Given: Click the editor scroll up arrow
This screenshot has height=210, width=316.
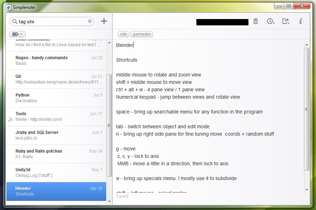Looking at the screenshot, I should pos(306,45).
